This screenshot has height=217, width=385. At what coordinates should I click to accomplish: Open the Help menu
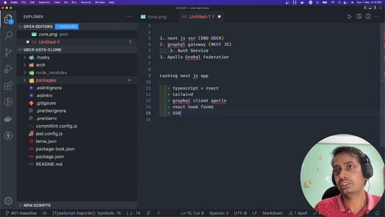tap(111, 2)
